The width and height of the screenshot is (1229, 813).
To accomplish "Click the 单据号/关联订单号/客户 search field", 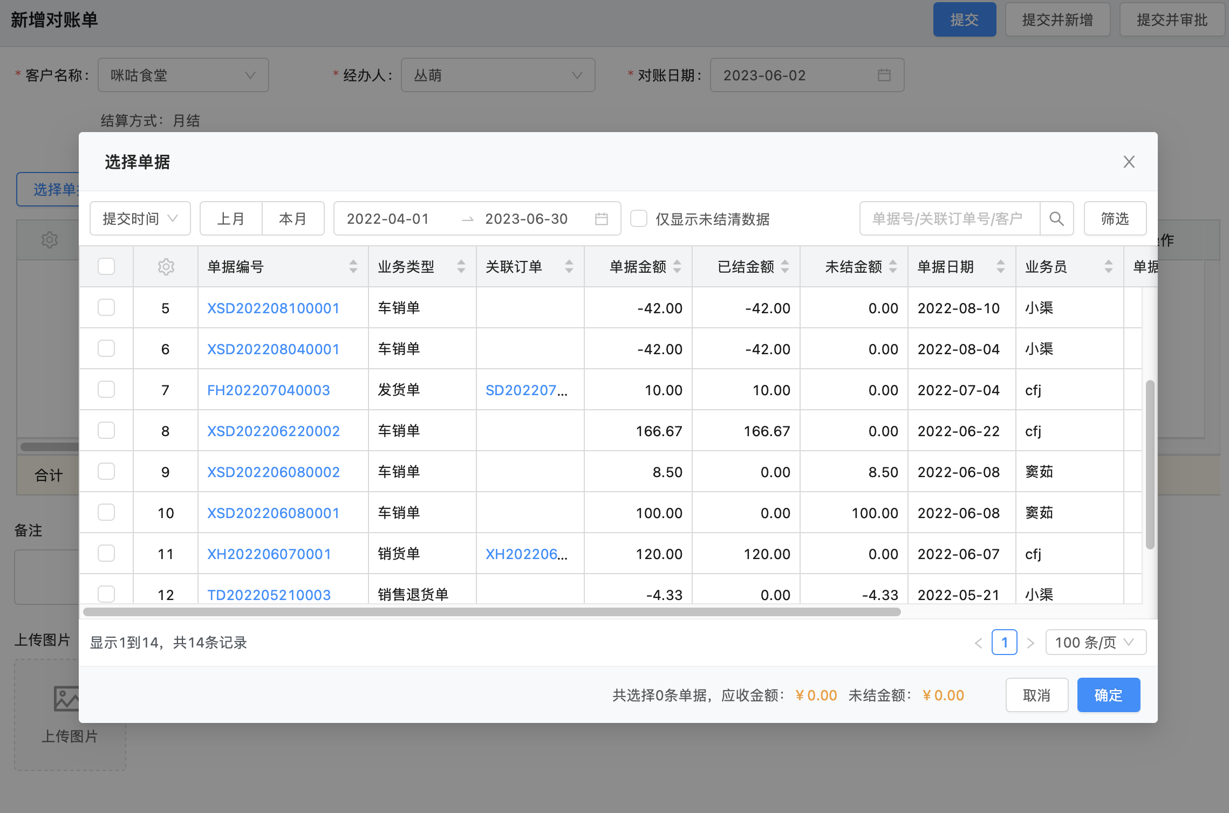I will [948, 219].
